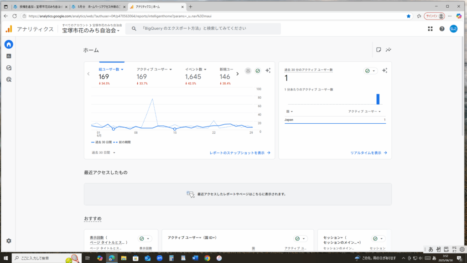
Task: Click the sparkle insights icon on the overview card
Action: (268, 71)
